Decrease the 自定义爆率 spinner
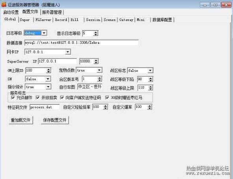The height and width of the screenshot is (179, 233). [150, 108]
